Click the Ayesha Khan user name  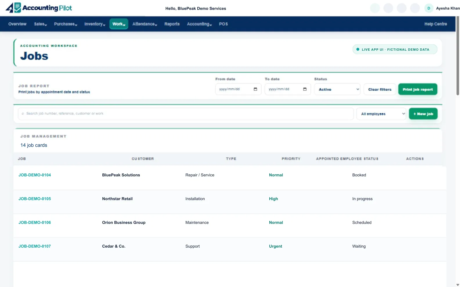[x=448, y=8]
